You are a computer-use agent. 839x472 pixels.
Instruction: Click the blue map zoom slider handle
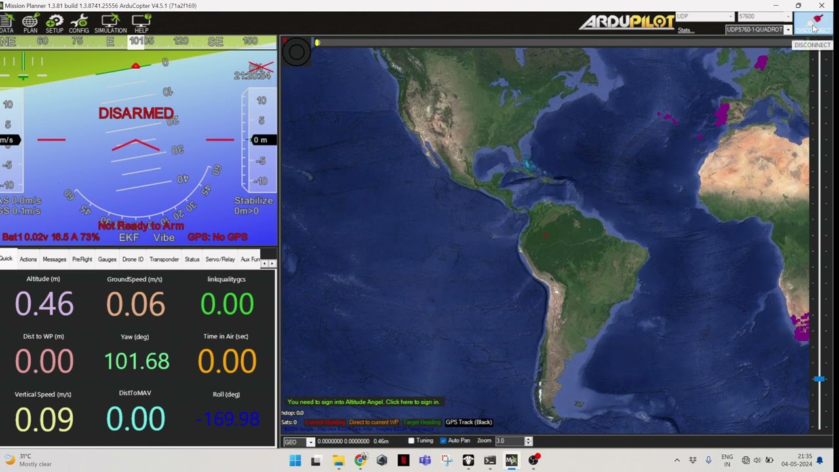819,379
